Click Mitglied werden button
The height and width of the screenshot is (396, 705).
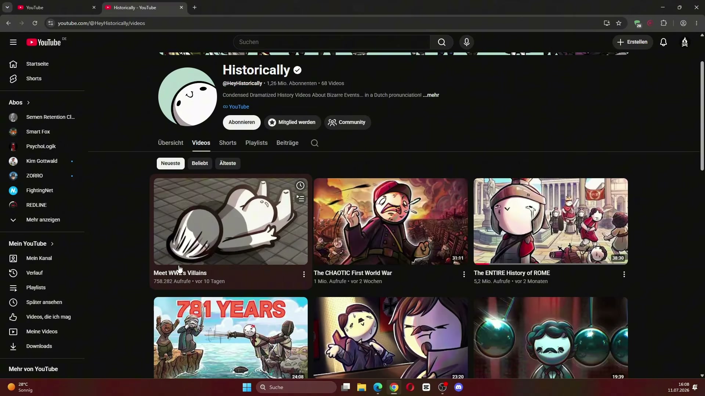tap(292, 122)
